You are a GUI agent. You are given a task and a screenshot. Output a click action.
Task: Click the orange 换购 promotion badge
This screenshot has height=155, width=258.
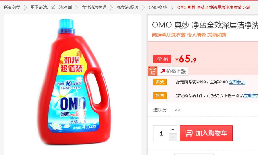[x=160, y=96]
